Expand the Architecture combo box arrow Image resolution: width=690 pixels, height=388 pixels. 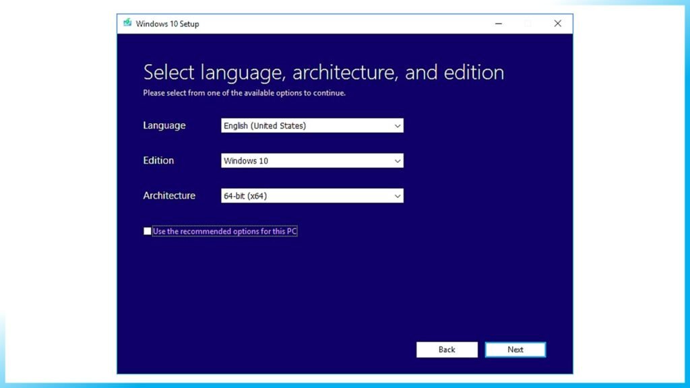pyautogui.click(x=398, y=195)
